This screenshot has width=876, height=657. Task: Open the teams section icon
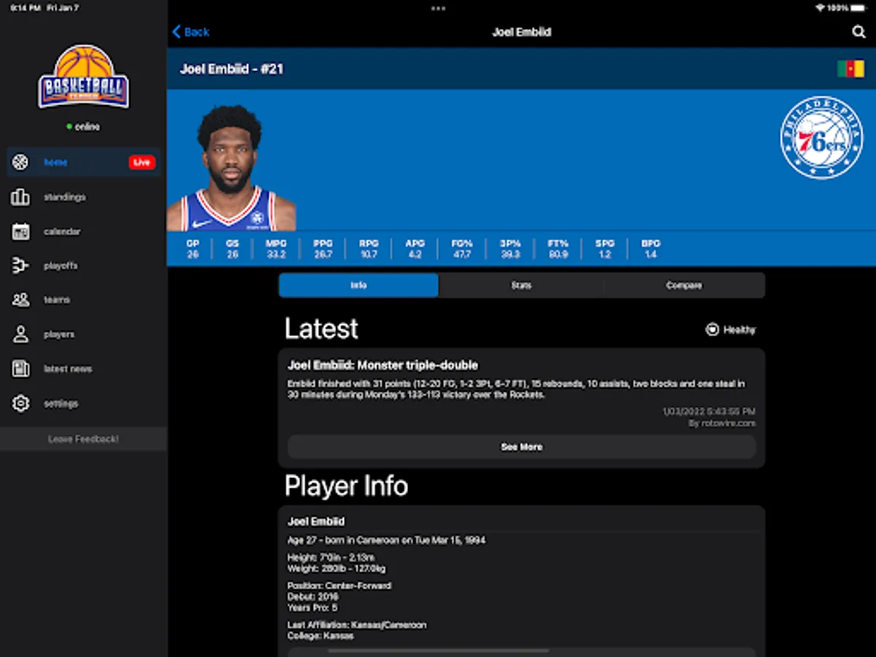[x=20, y=300]
